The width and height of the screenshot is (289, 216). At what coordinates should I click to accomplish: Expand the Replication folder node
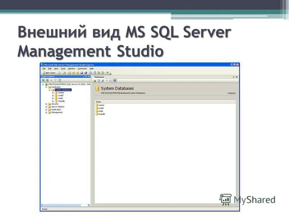[46, 110]
